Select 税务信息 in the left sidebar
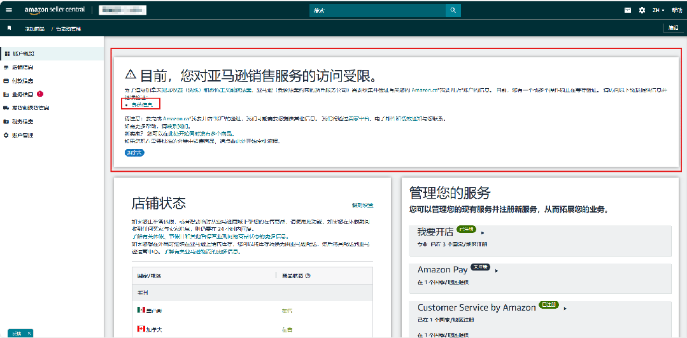Viewport: 687px width, 338px height. (23, 122)
